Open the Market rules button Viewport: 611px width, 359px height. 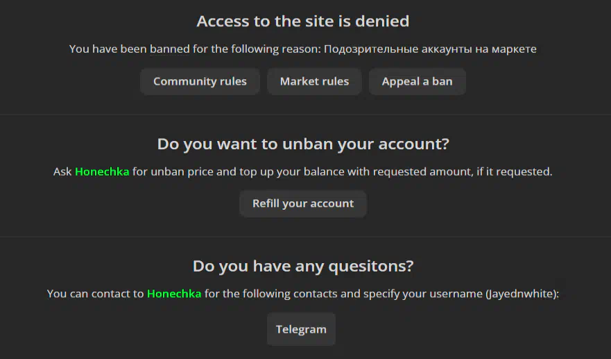coord(314,81)
